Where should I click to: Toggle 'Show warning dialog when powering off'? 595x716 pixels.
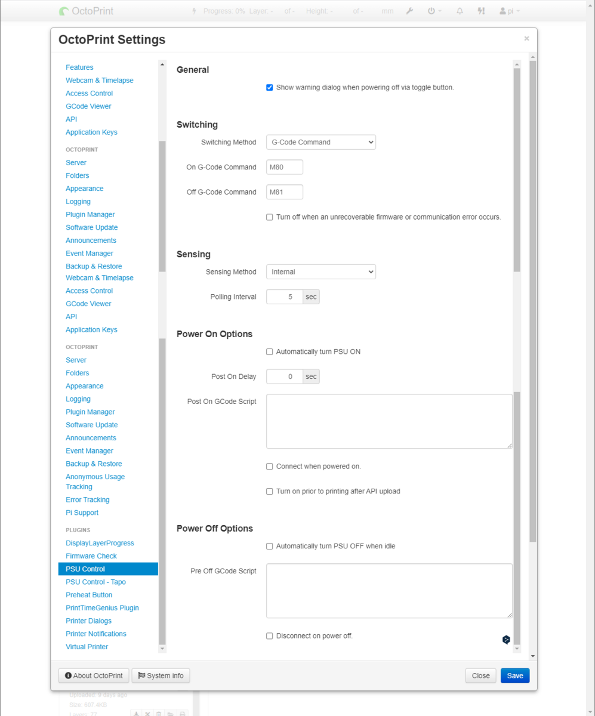270,88
